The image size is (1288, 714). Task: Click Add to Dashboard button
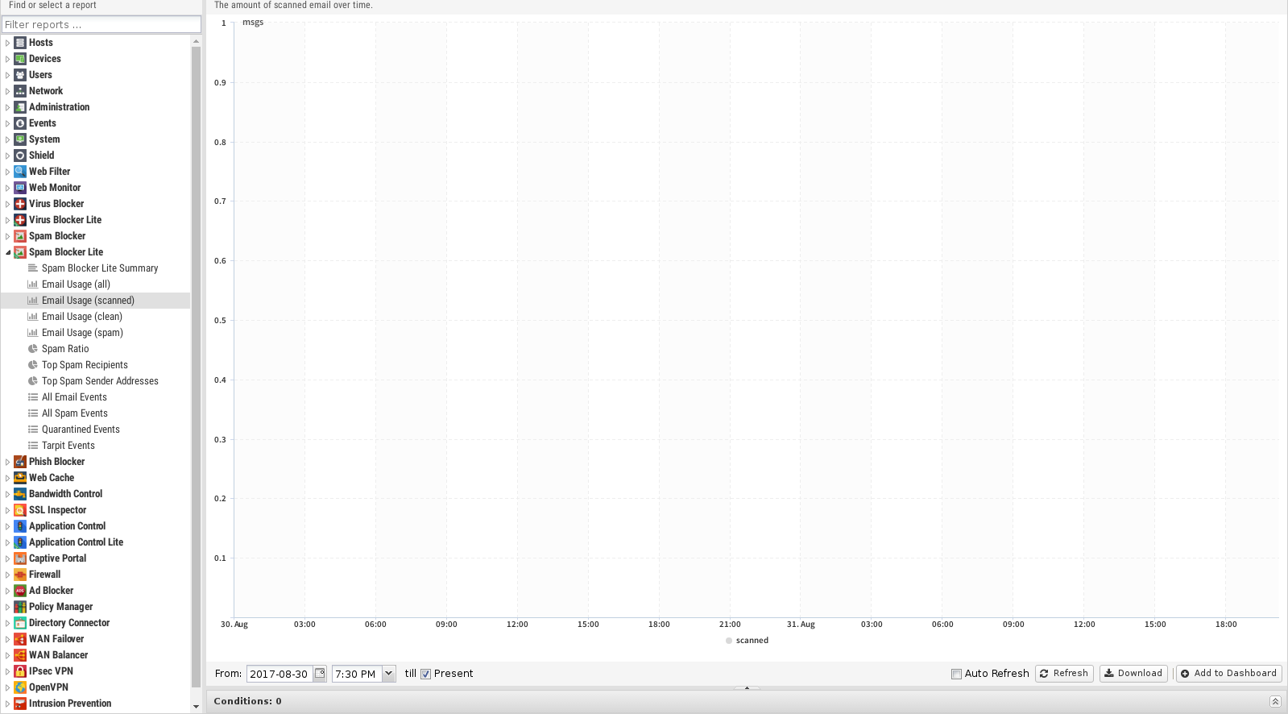click(x=1229, y=674)
